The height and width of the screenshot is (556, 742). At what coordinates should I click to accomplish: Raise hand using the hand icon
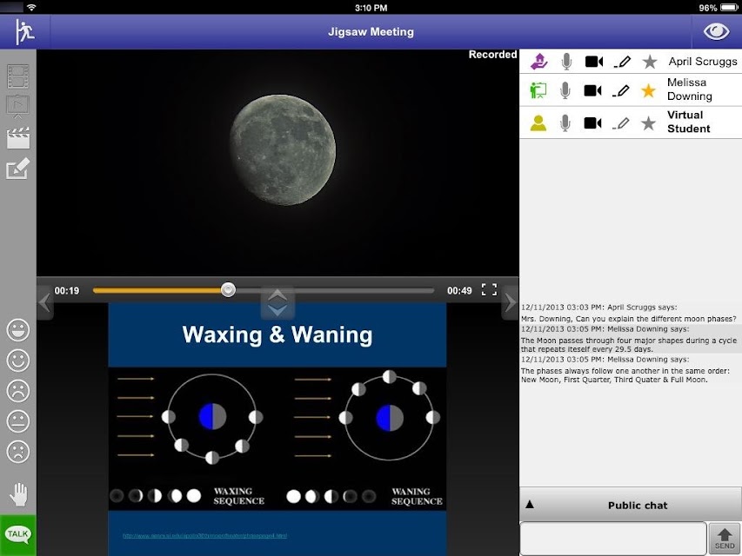pyautogui.click(x=18, y=494)
